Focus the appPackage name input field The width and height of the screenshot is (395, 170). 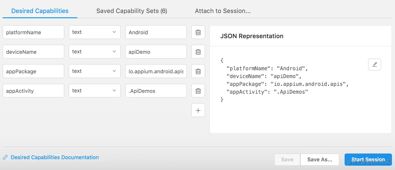[x=33, y=71]
